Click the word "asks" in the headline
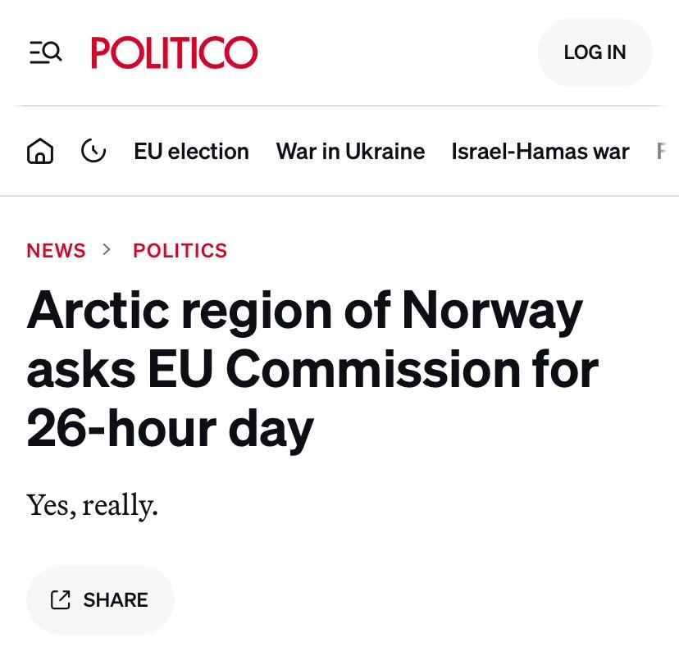The width and height of the screenshot is (679, 665). [80, 370]
